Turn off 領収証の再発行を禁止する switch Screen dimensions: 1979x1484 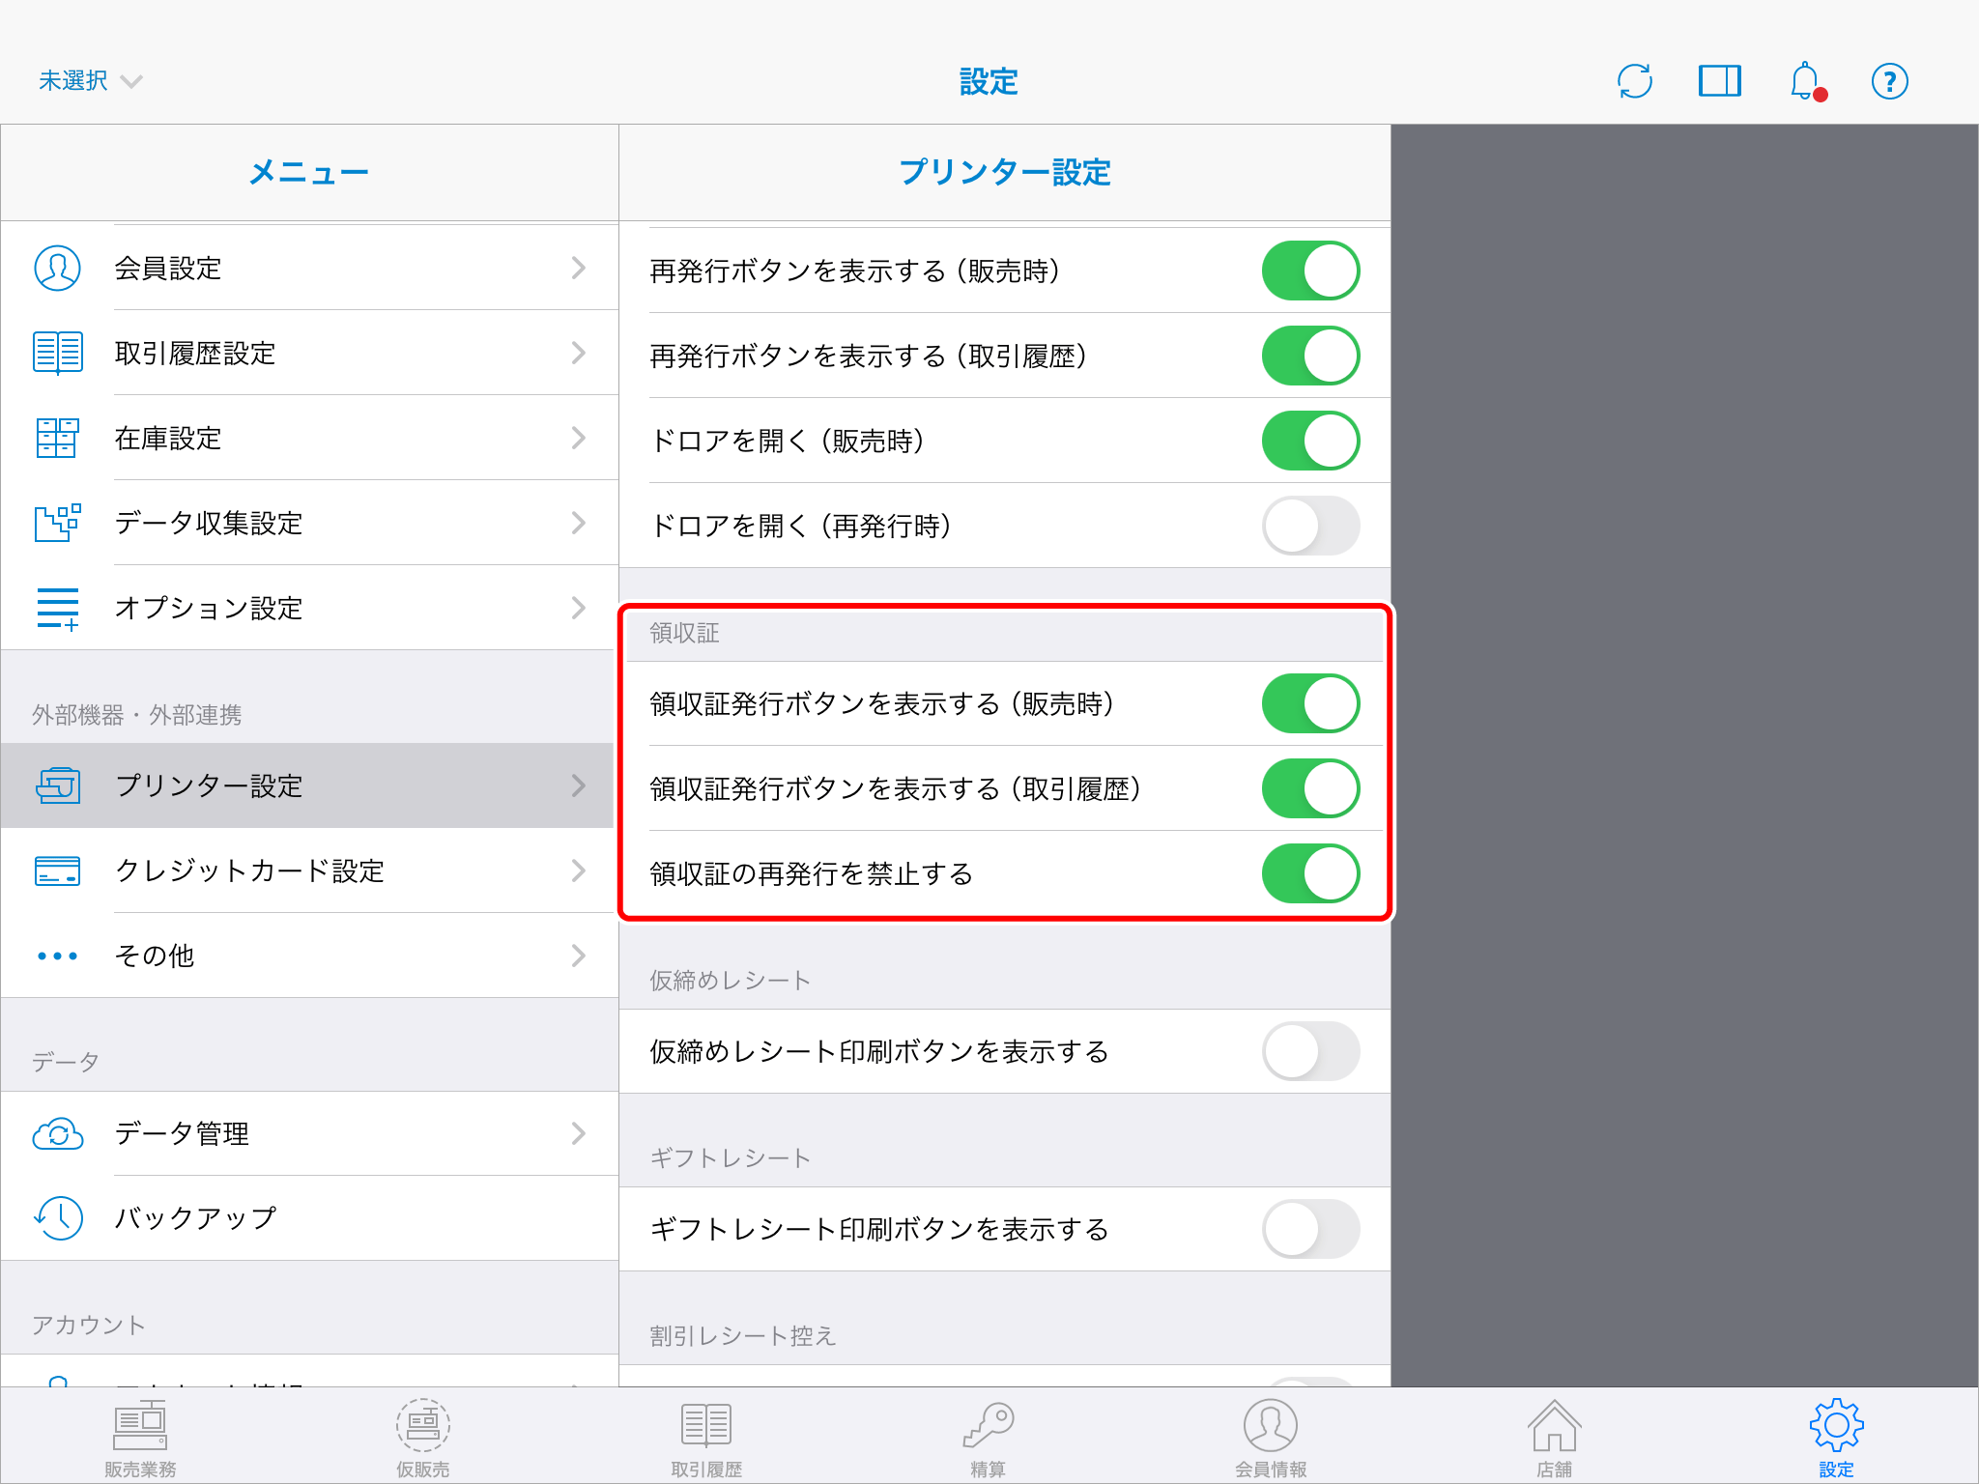(x=1310, y=873)
